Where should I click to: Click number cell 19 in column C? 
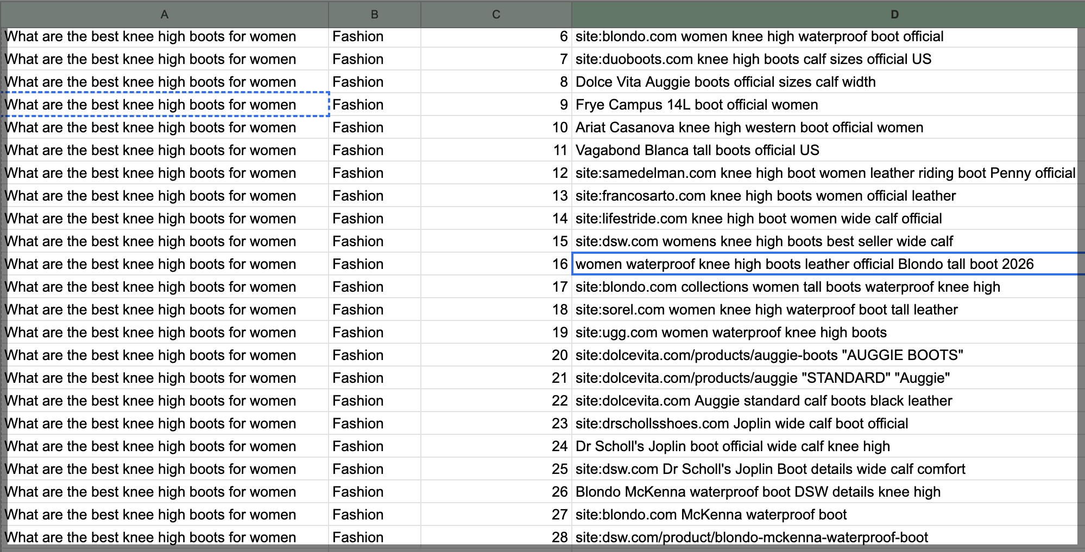(x=496, y=332)
